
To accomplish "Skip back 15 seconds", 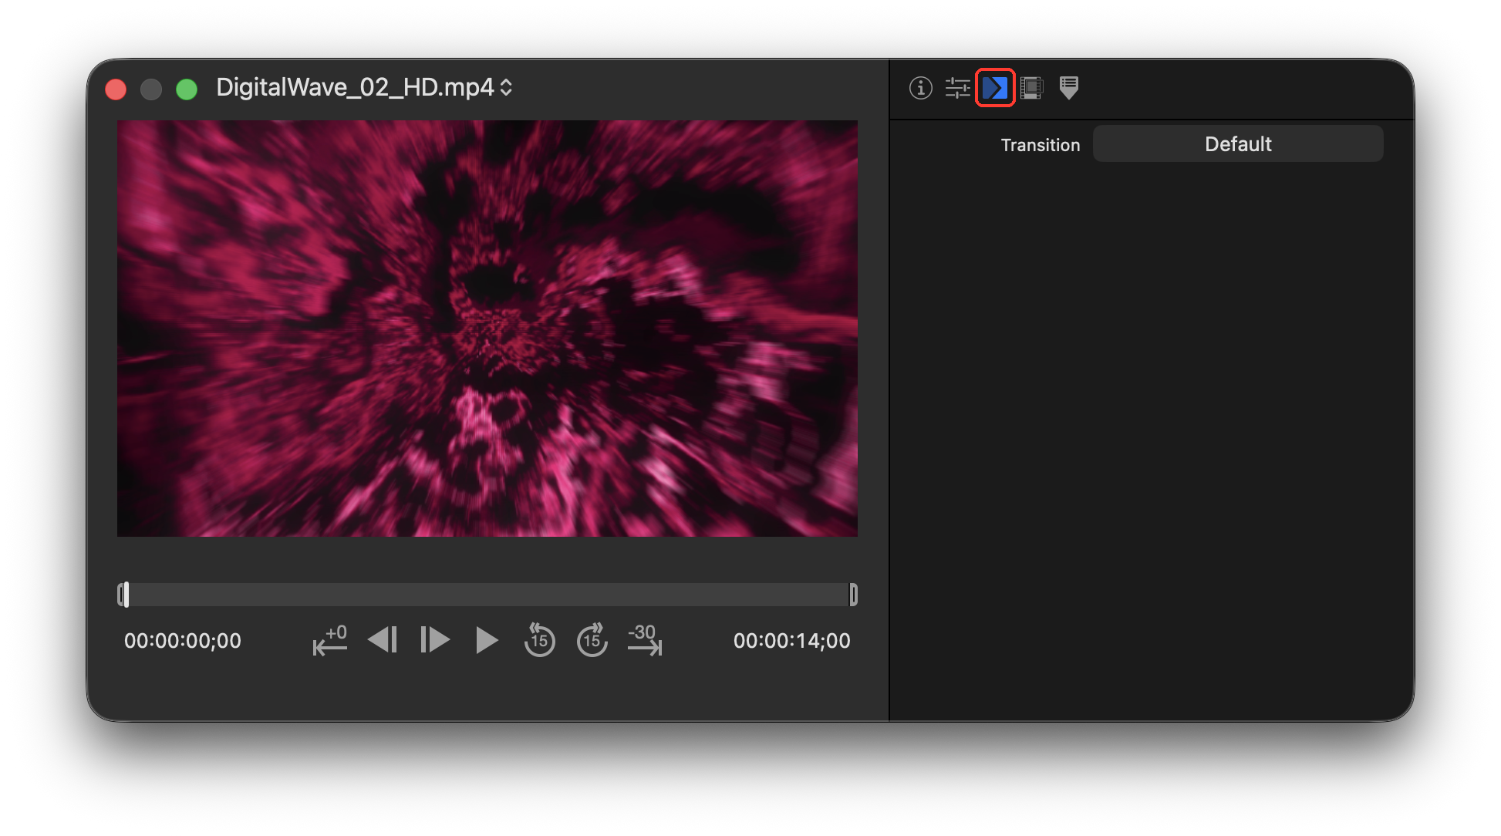I will (539, 640).
